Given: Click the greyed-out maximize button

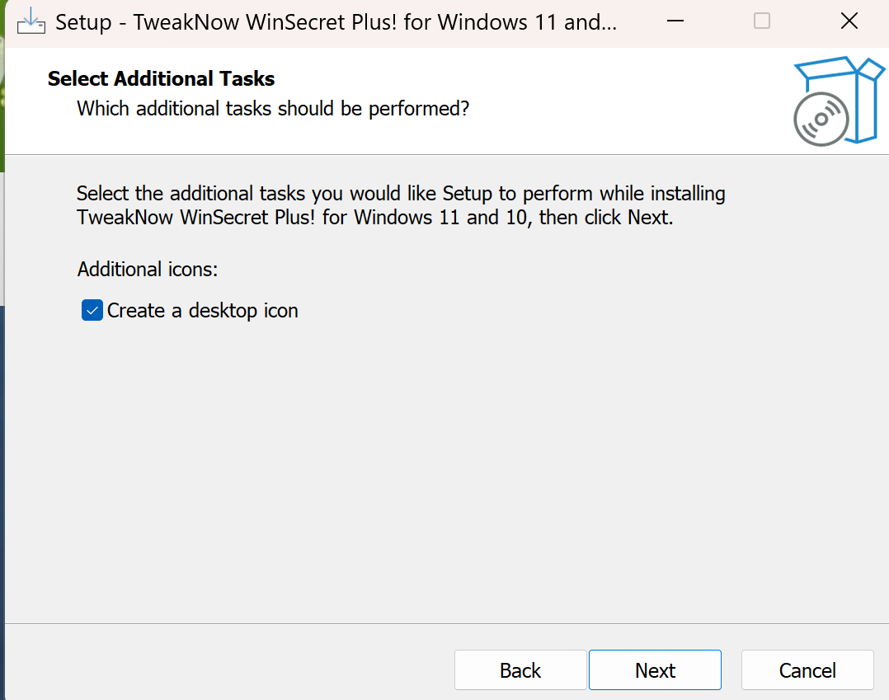Looking at the screenshot, I should 762,21.
